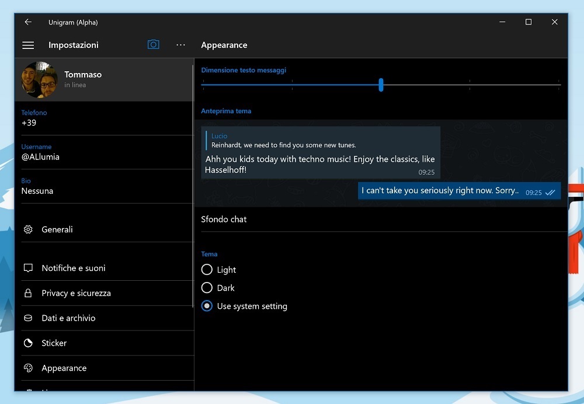Edit the Username @ALlumia entry
Screen dimensions: 584x404
[107, 152]
